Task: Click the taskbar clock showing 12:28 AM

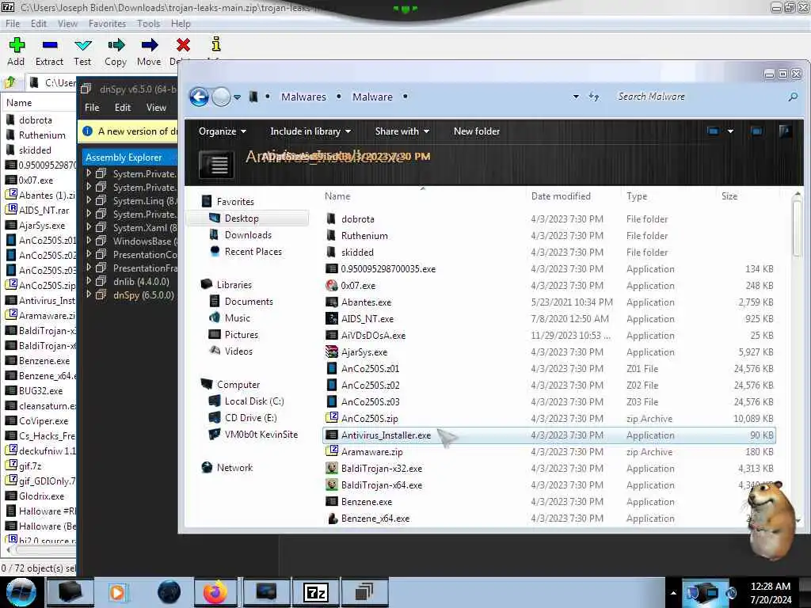Action: pos(771,593)
